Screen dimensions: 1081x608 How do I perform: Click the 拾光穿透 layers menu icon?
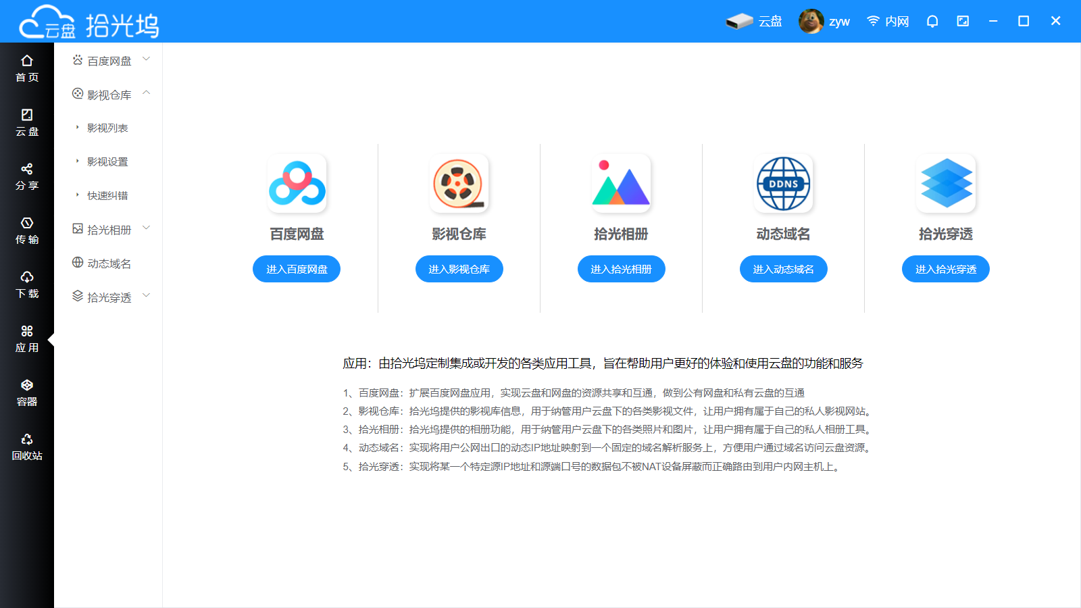coord(78,297)
